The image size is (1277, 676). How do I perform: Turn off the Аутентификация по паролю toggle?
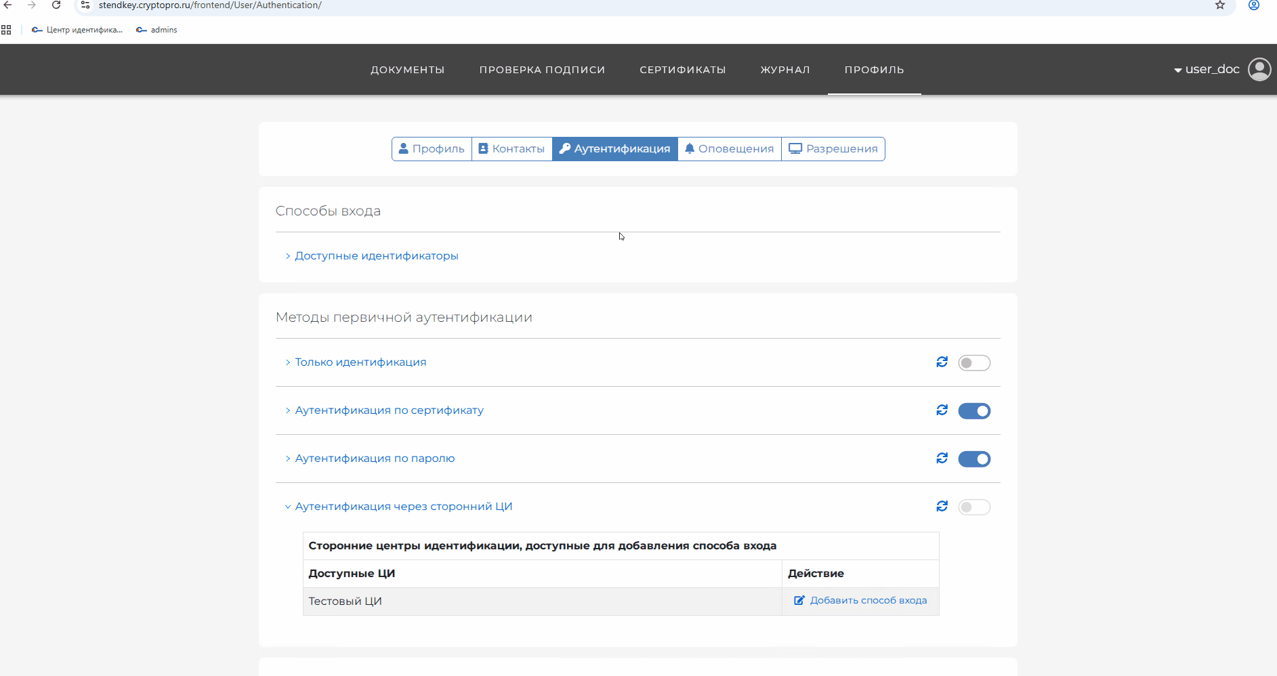pos(974,459)
